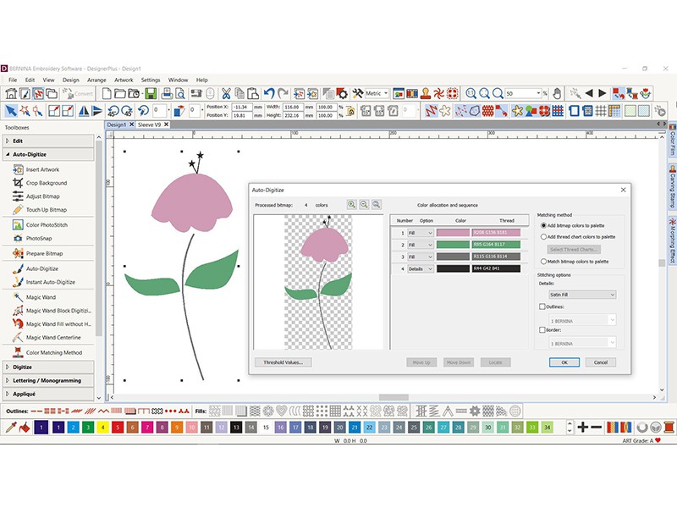Viewport: 677px width, 508px height.
Task: Click the Insert Artwork icon
Action: tap(18, 169)
